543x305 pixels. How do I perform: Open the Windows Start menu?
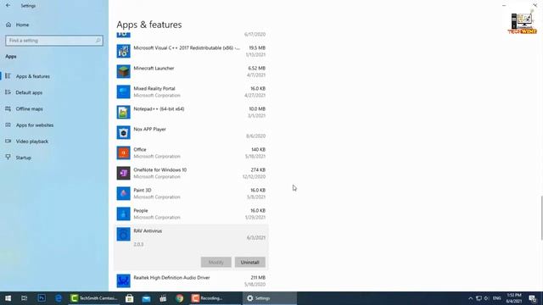point(8,298)
